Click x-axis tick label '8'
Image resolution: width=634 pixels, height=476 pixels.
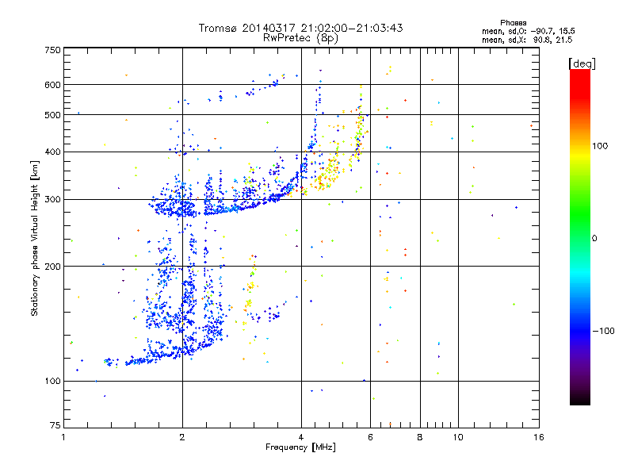tap(420, 437)
